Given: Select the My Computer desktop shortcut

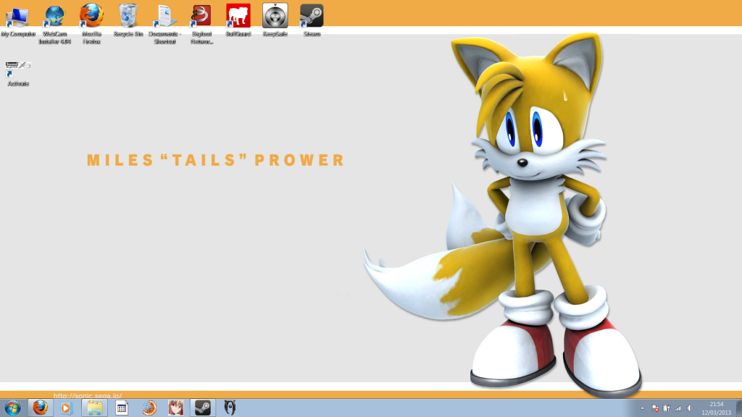Looking at the screenshot, I should tap(18, 21).
